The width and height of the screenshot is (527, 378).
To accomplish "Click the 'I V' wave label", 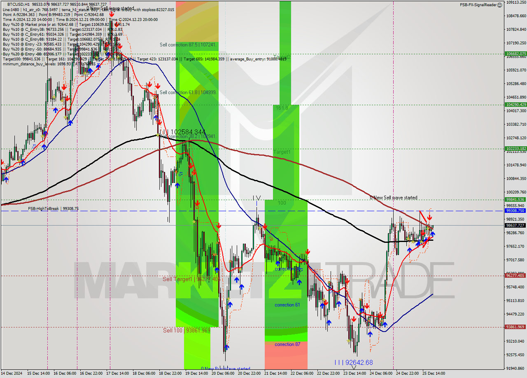I will click(x=257, y=198).
